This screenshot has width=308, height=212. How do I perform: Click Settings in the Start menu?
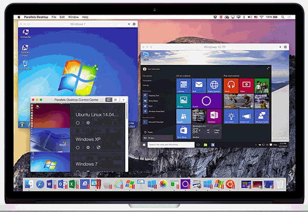146,85
